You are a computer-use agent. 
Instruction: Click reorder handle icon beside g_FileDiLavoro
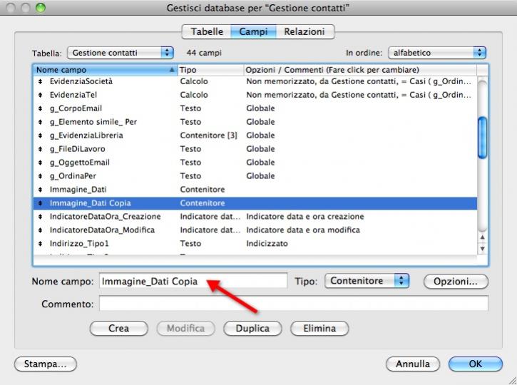[41, 149]
